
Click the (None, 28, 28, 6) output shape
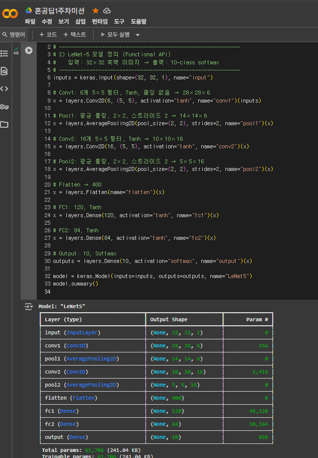point(177,345)
